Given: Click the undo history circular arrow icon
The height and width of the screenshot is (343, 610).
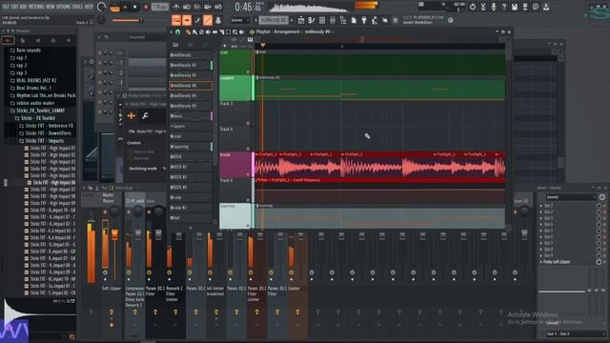Looking at the screenshot, I should pos(473,7).
